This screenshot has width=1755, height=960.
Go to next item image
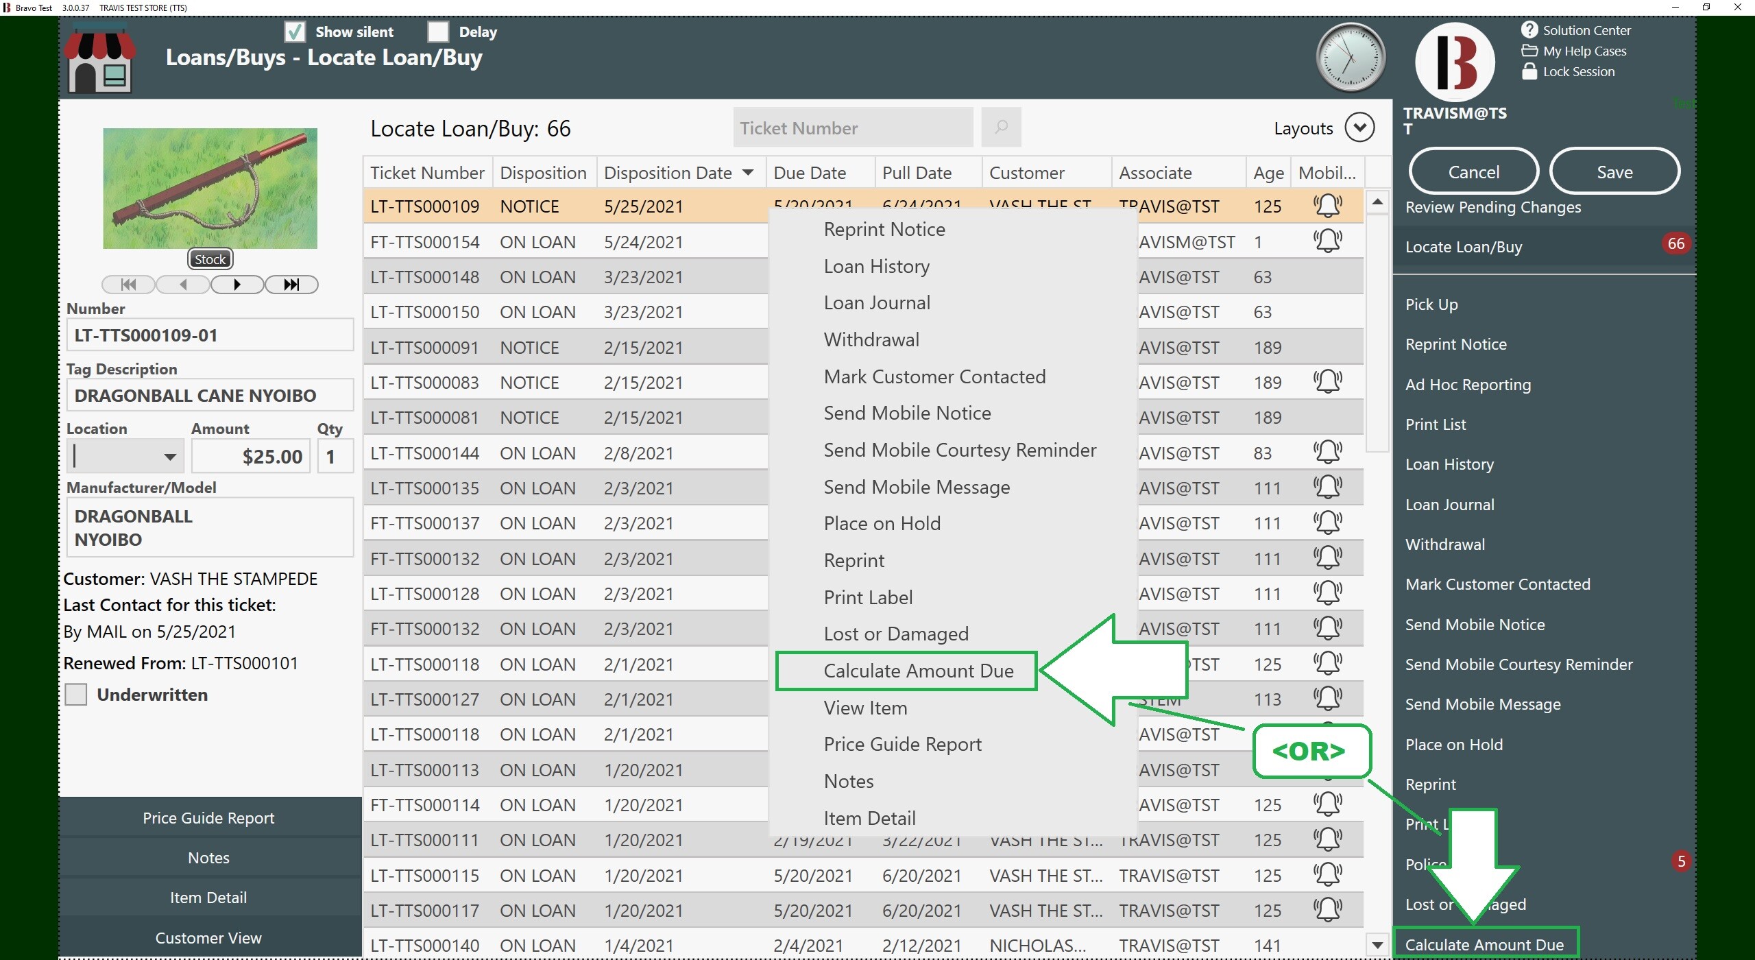[237, 285]
